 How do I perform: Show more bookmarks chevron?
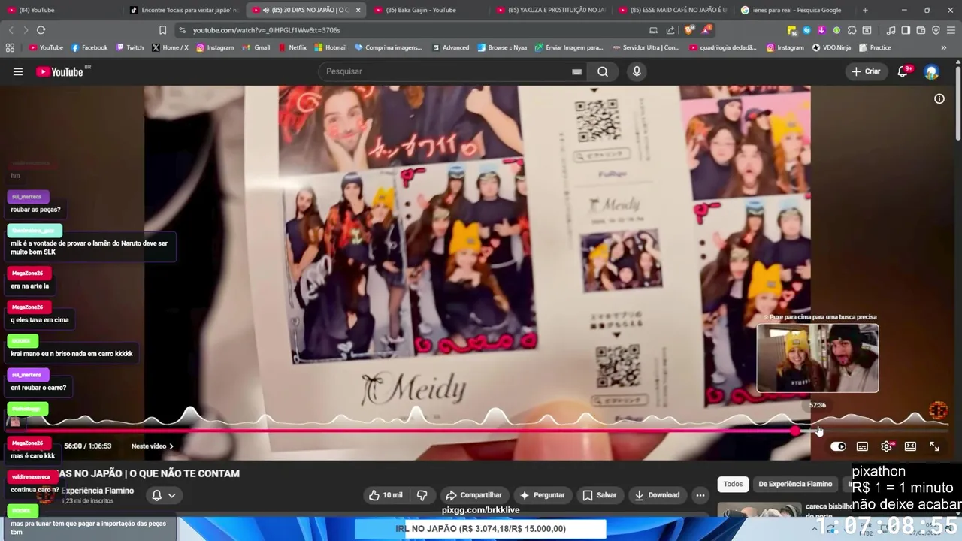tap(944, 47)
